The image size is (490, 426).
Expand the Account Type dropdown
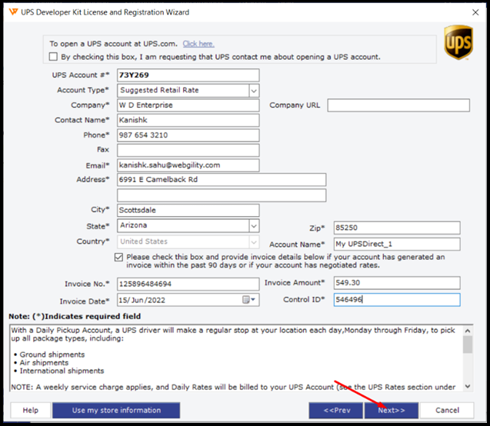coord(254,91)
